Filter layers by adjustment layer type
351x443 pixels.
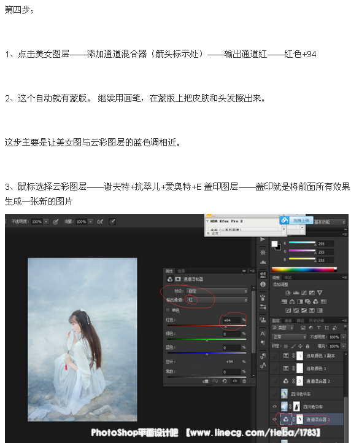click(x=311, y=327)
